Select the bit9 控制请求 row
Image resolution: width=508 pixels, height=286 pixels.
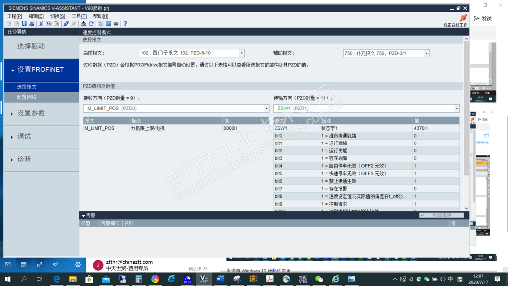(366, 204)
